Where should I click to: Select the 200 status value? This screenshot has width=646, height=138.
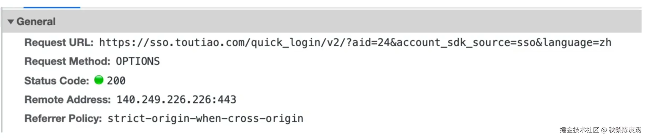(116, 80)
